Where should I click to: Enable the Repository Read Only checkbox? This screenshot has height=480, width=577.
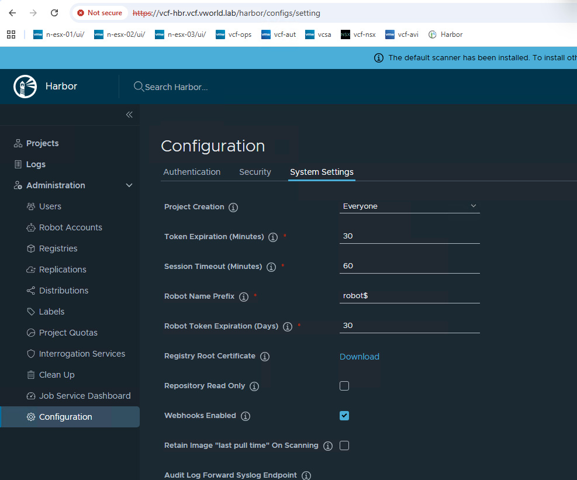(x=344, y=386)
